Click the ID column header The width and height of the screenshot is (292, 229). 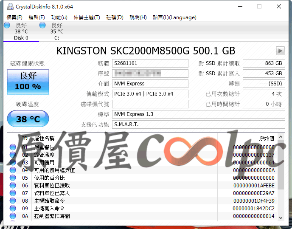point(25,139)
